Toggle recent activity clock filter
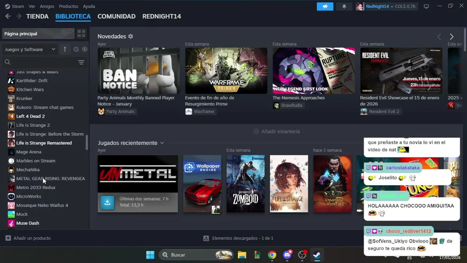This screenshot has width=467, height=263. (x=76, y=49)
